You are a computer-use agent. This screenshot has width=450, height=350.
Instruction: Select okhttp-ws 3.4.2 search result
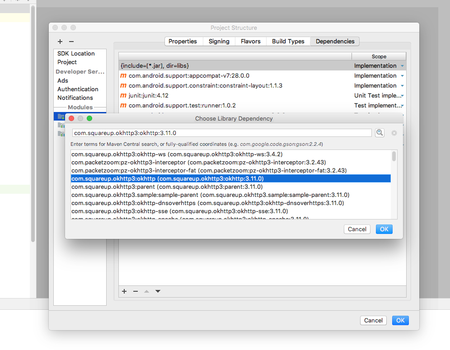coord(231,154)
